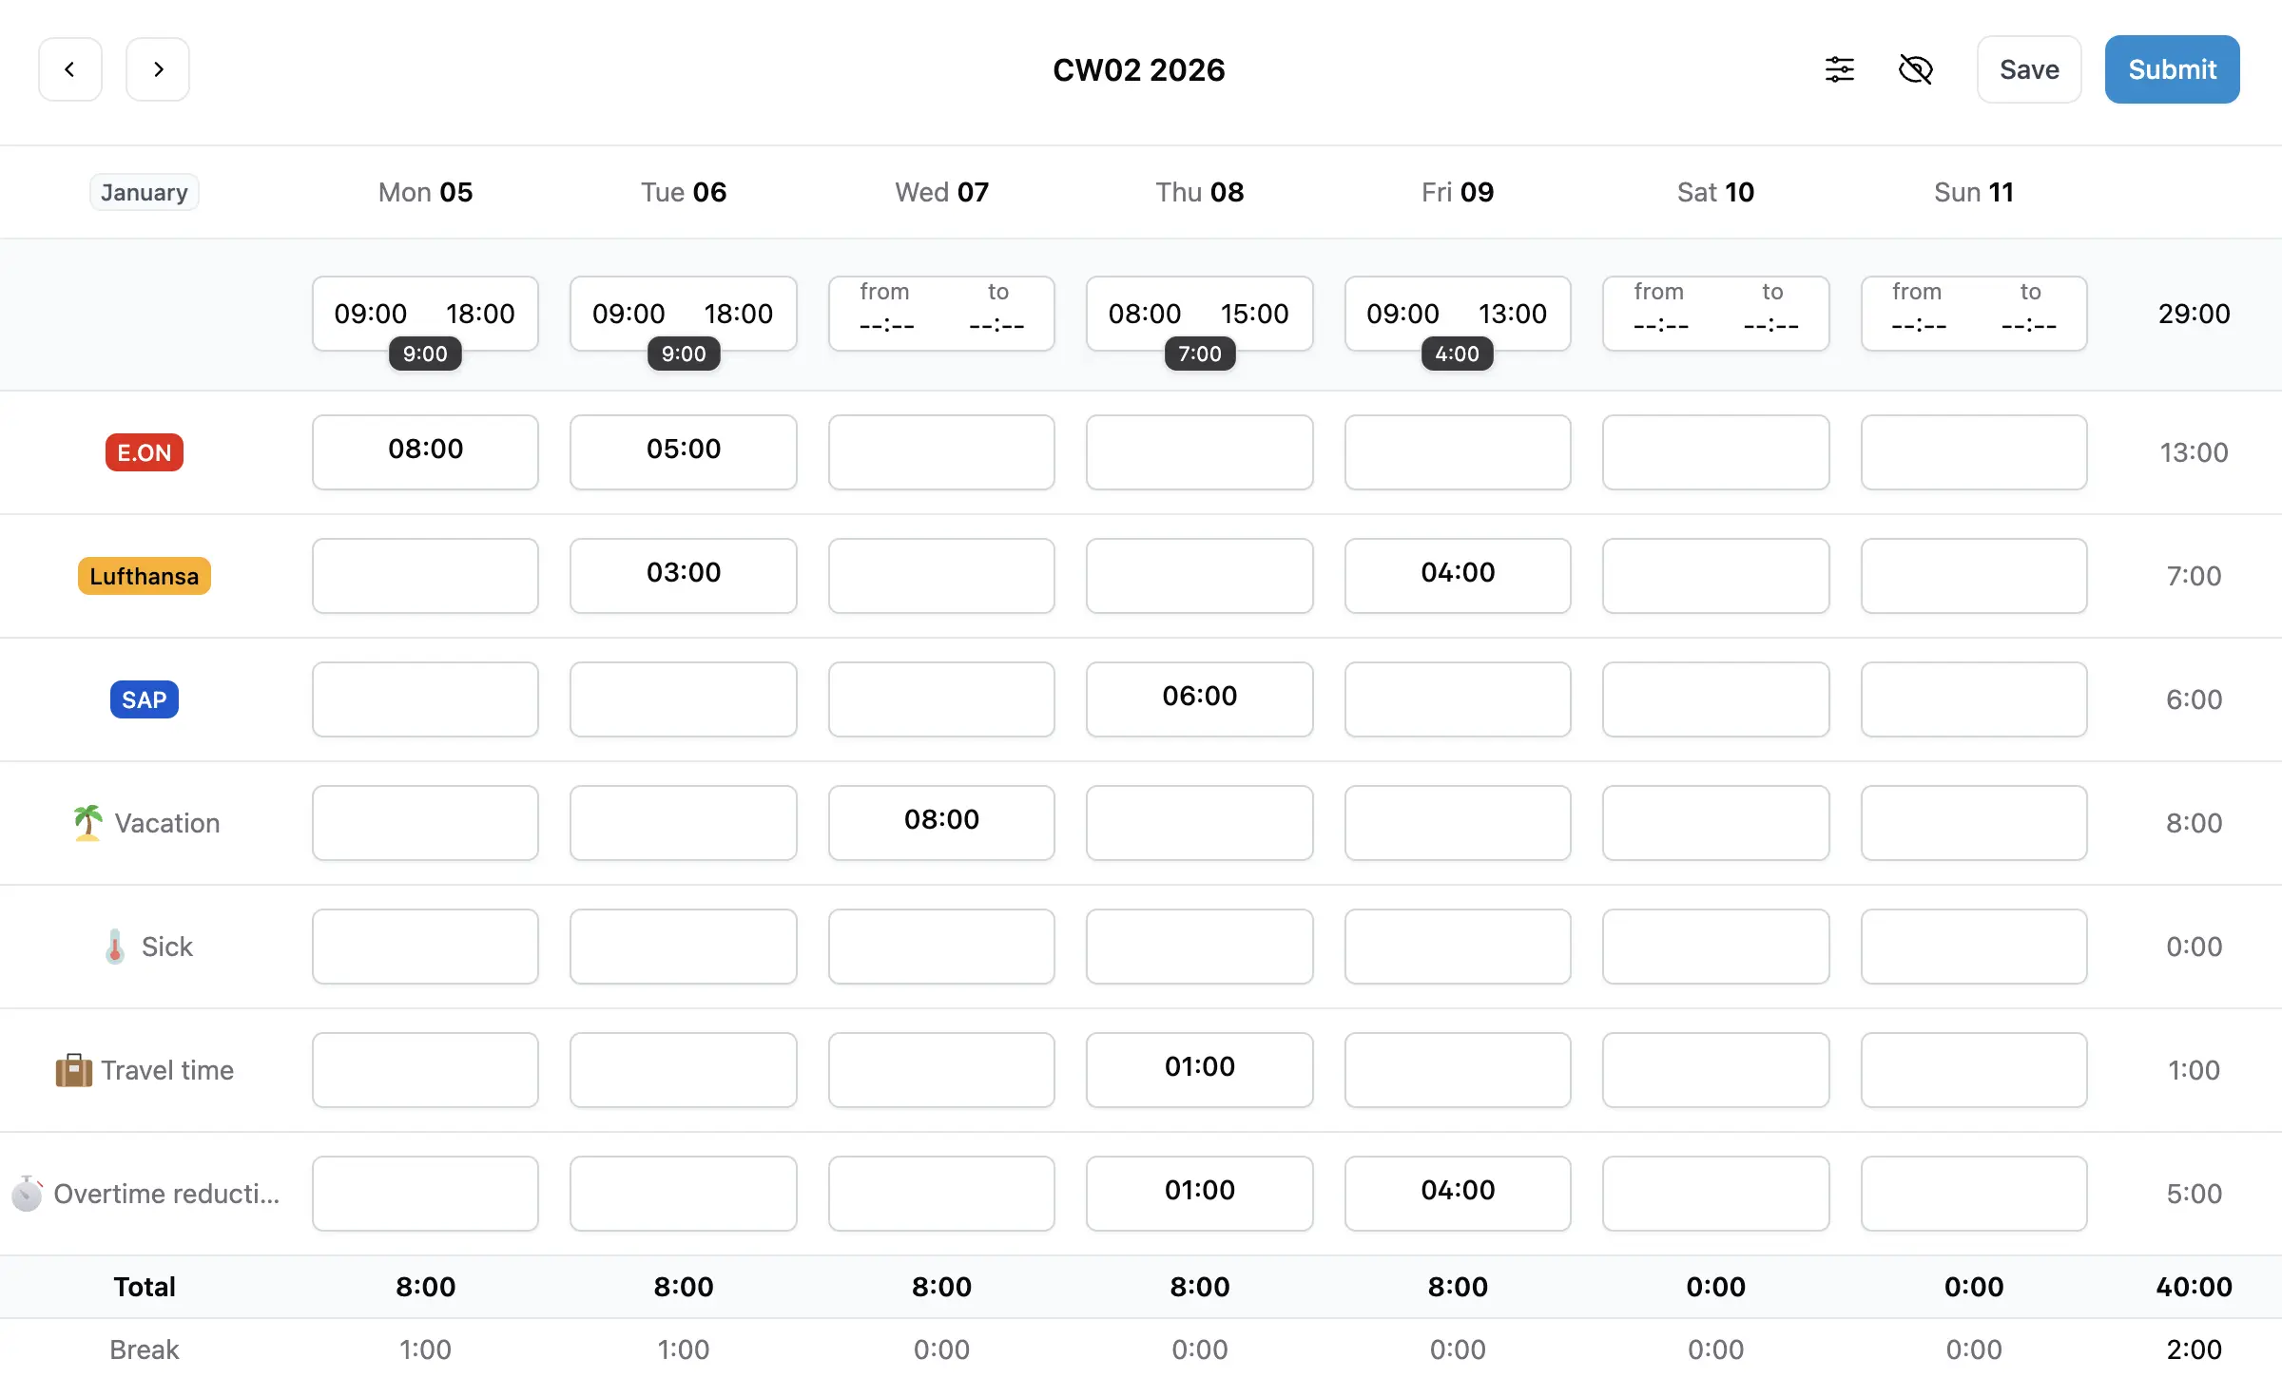Click the Overtime reduction stopwatch icon
2282x1378 pixels.
27,1194
